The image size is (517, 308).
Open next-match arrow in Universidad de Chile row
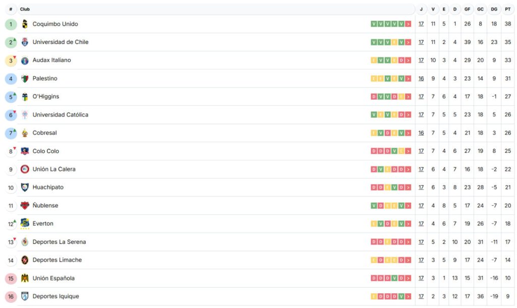point(408,42)
